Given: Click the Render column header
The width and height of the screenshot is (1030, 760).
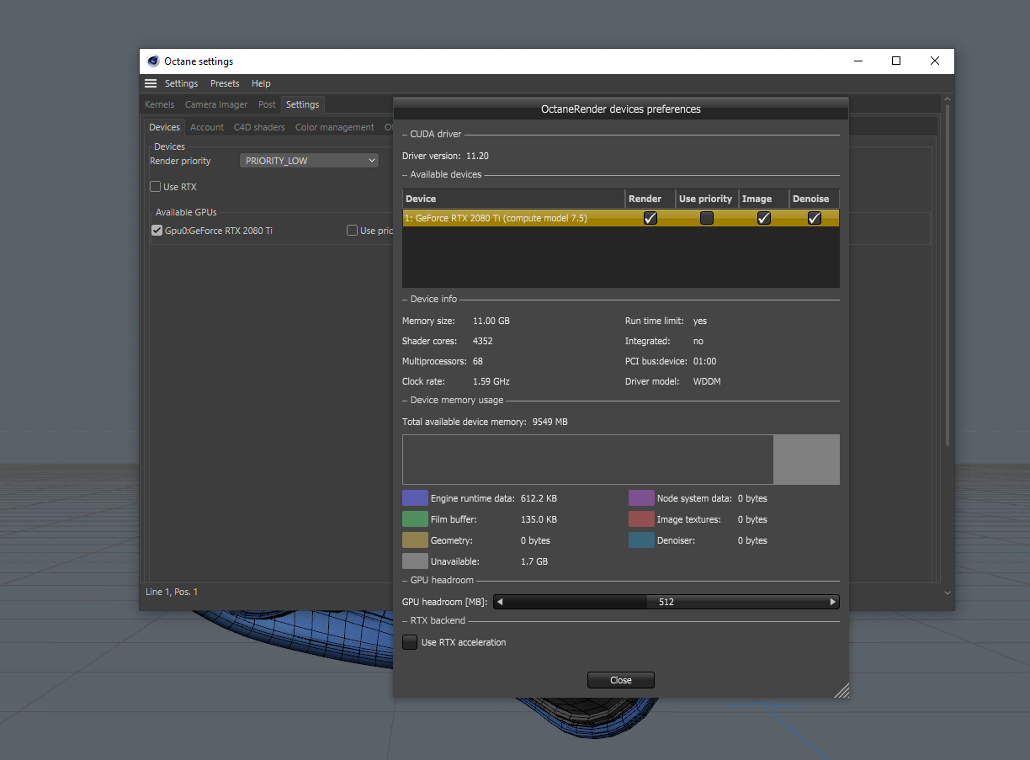Looking at the screenshot, I should click(x=650, y=199).
